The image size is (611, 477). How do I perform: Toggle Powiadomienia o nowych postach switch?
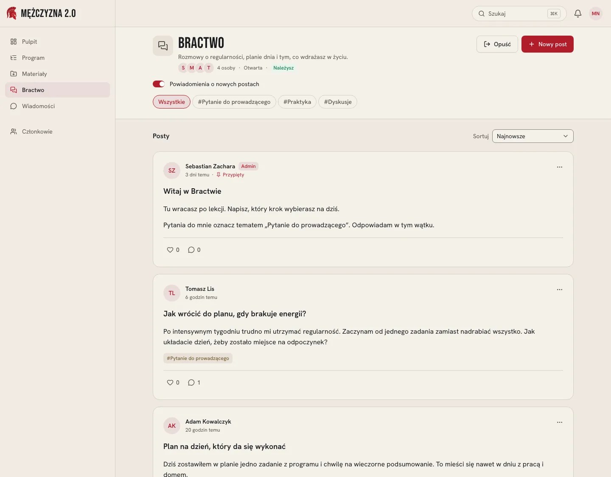[159, 84]
